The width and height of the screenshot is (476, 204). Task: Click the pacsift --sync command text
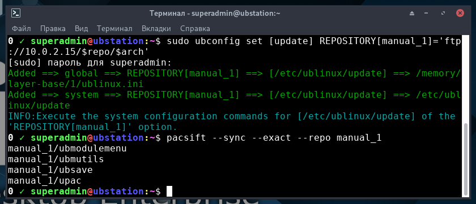pos(274,138)
